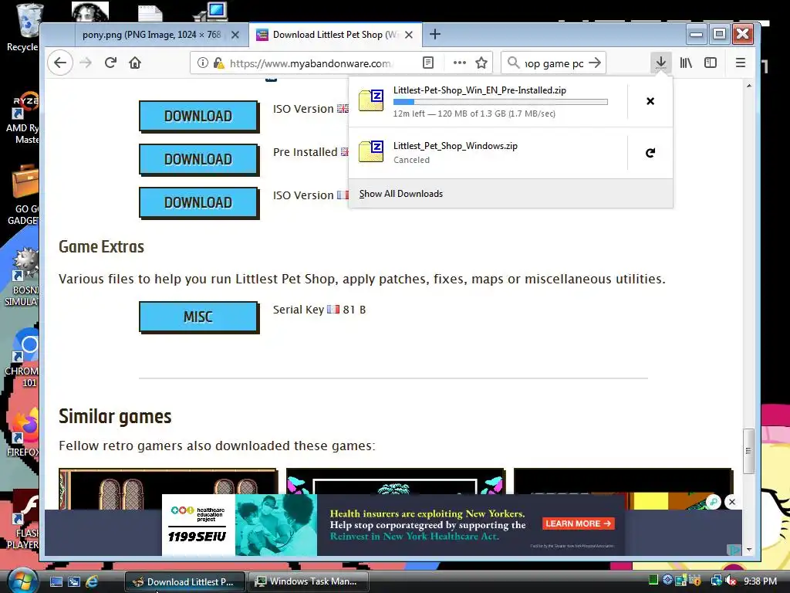Click the scrollbar up arrow

click(748, 86)
